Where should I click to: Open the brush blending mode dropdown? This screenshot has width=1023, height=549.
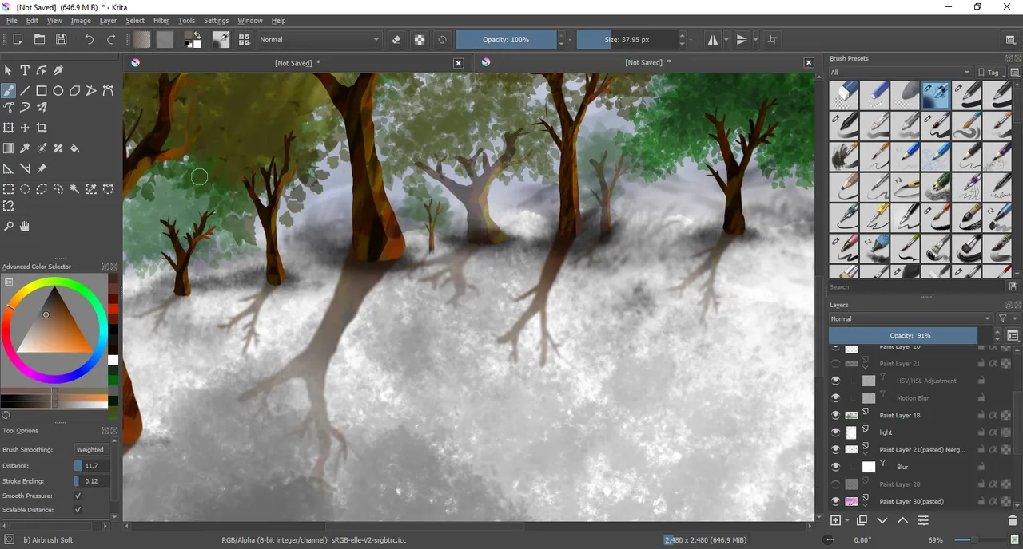320,39
